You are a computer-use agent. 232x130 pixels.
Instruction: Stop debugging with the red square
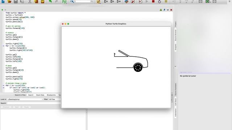[153, 1]
